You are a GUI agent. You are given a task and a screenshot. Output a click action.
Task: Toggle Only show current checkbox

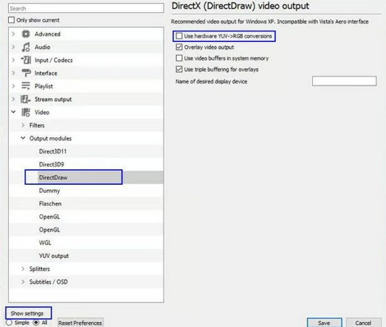pyautogui.click(x=12, y=20)
